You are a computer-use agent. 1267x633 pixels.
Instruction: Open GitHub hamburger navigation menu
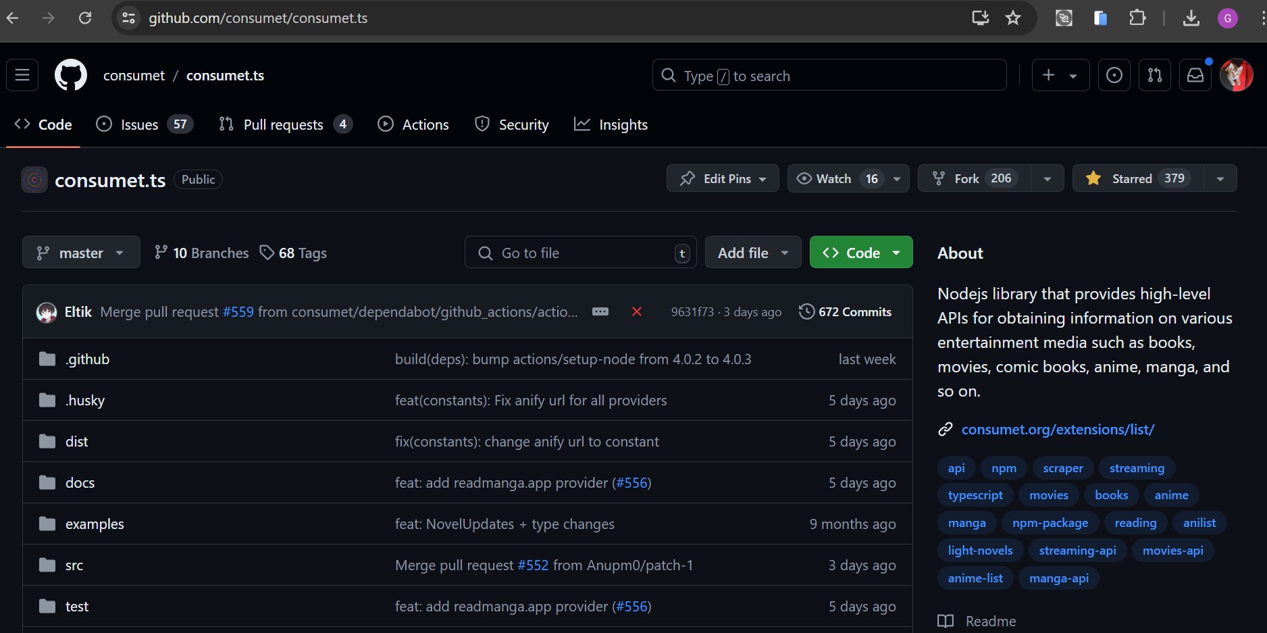[22, 75]
